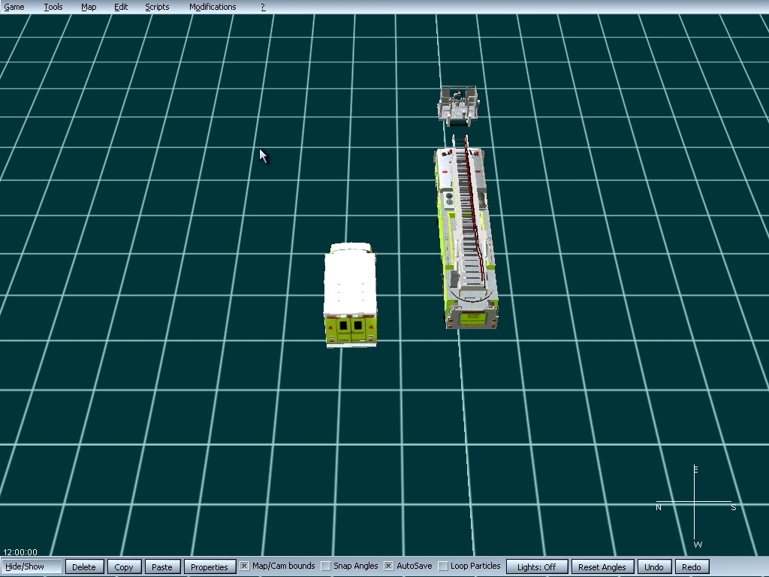
Task: Toggle the Map/Cam bounds checkbox
Action: [244, 566]
